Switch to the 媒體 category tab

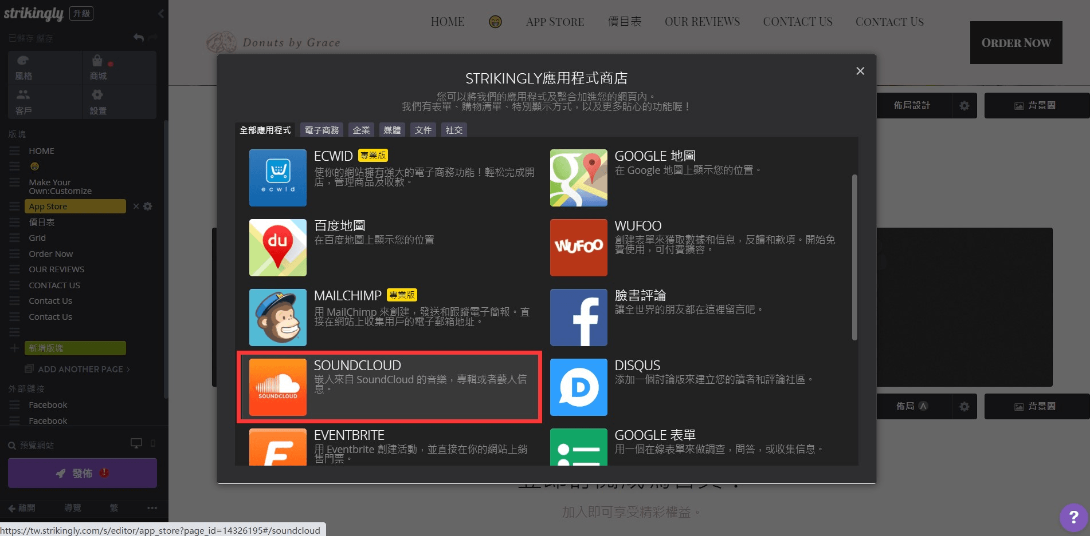(x=392, y=130)
